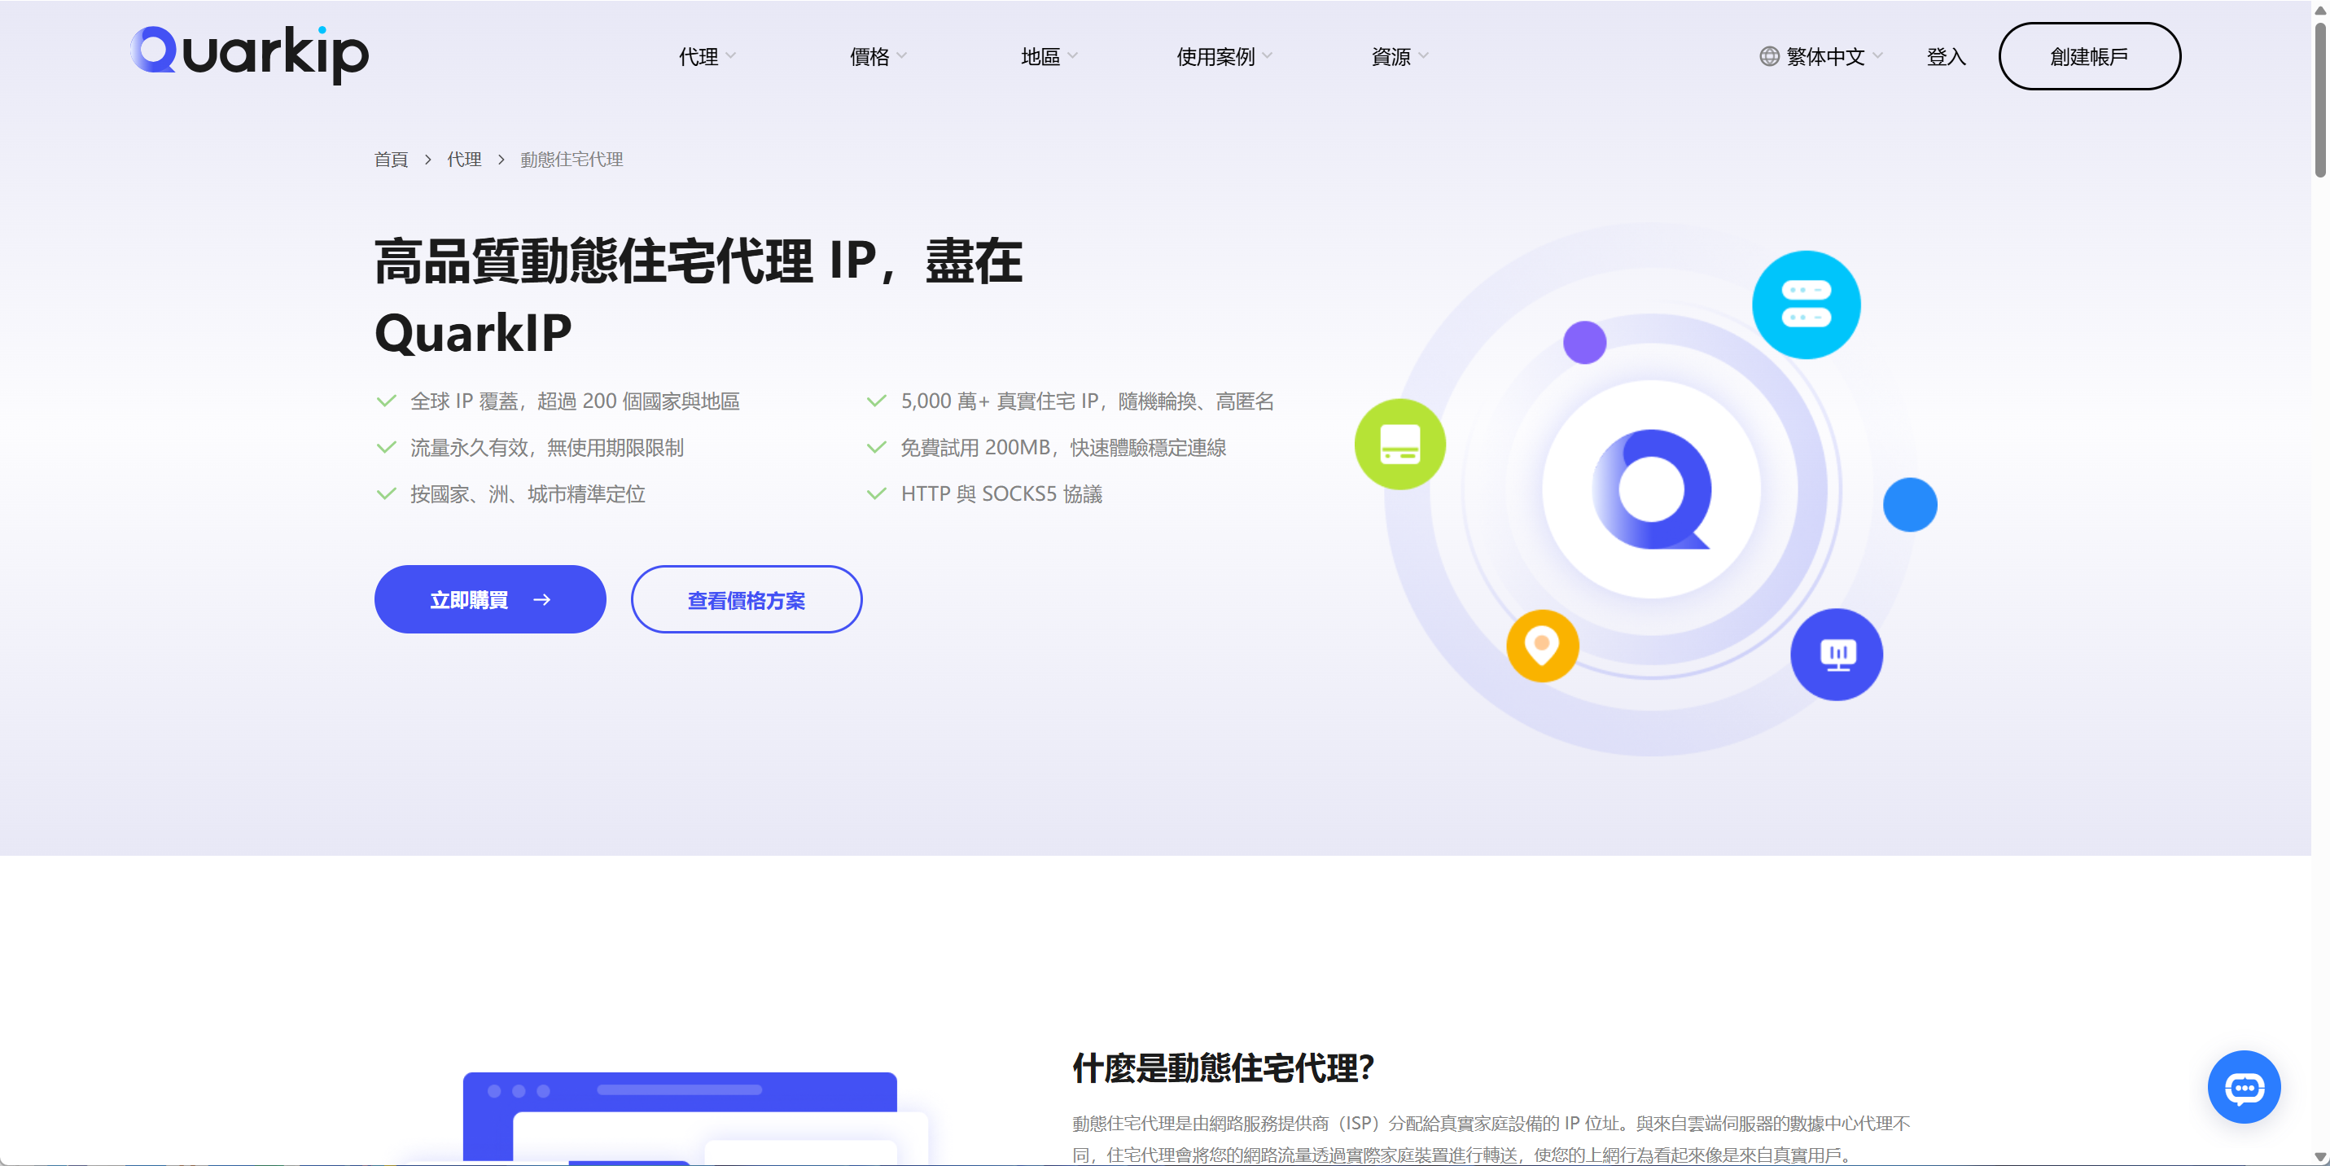Click the main heading 高品質動態住宅代理 IP
This screenshot has width=2330, height=1166.
tap(625, 261)
